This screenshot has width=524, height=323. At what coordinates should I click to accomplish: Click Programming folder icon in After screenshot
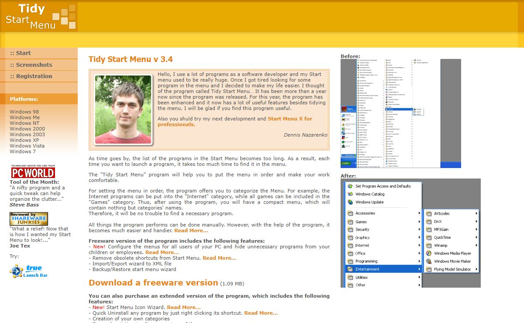[x=350, y=261]
